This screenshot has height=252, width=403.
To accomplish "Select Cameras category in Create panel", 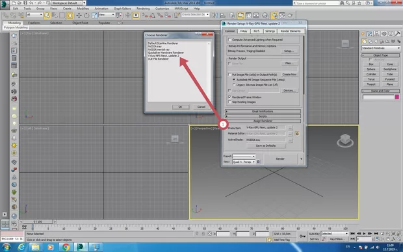I will point(382,42).
